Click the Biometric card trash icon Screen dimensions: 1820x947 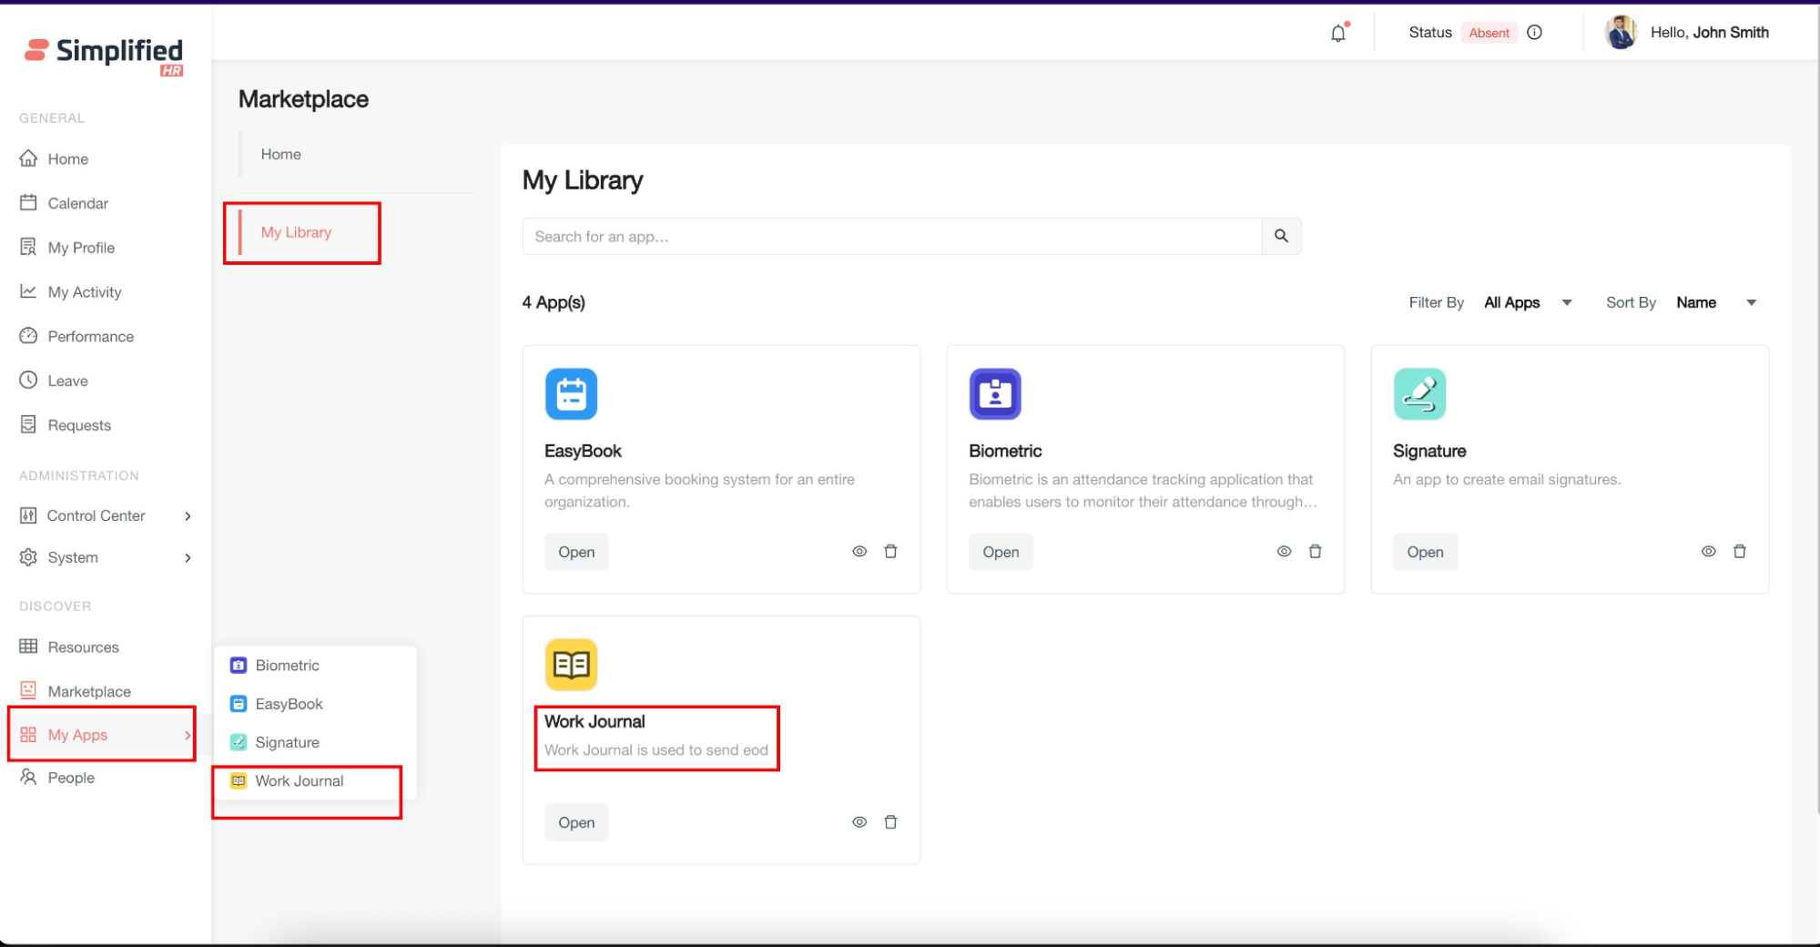pyautogui.click(x=1315, y=552)
